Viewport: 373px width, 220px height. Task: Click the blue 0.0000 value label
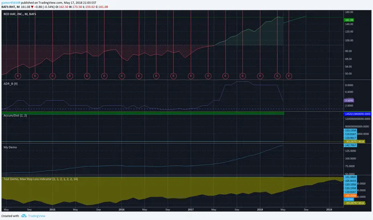[x=349, y=199]
